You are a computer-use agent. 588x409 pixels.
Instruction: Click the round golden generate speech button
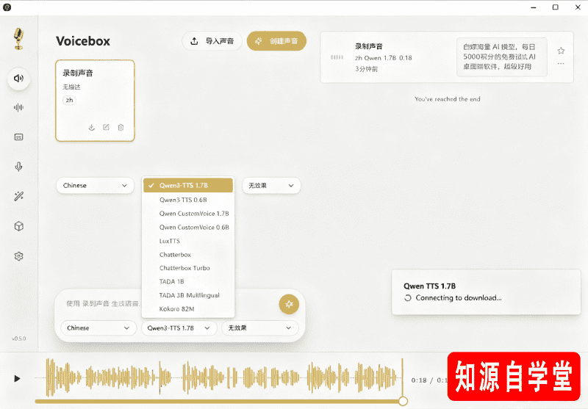(289, 304)
